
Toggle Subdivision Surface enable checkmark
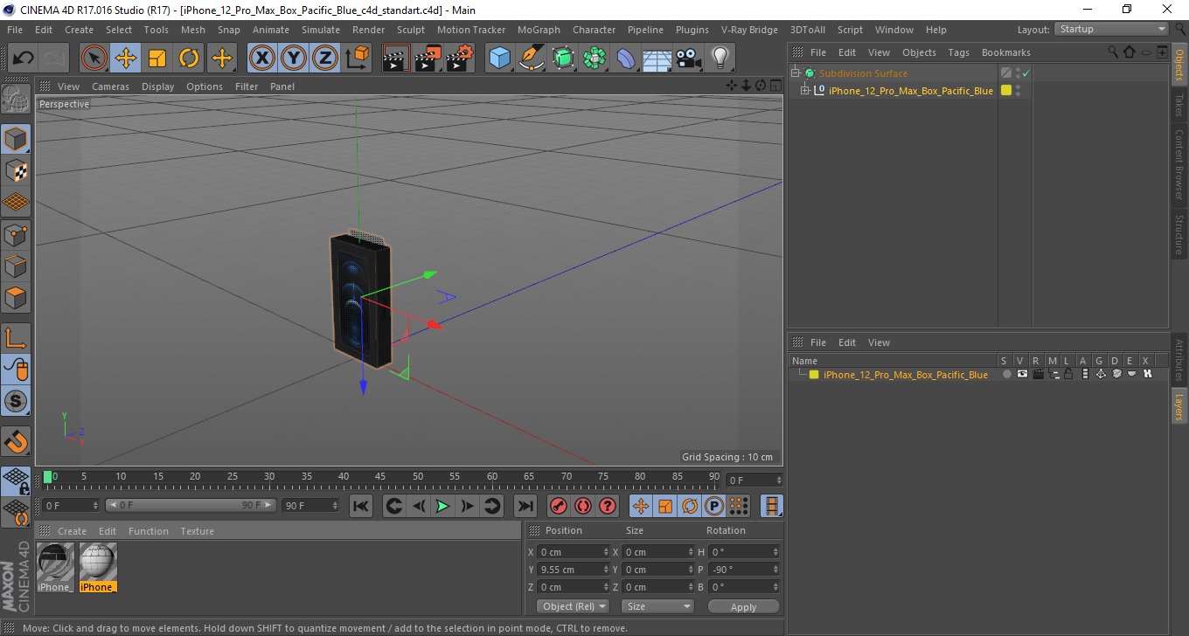coord(1026,73)
